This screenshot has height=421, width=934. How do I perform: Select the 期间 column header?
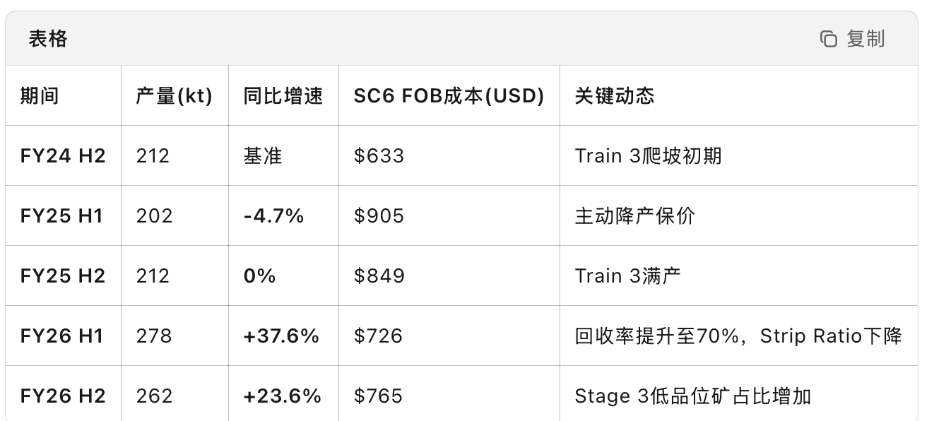(40, 95)
